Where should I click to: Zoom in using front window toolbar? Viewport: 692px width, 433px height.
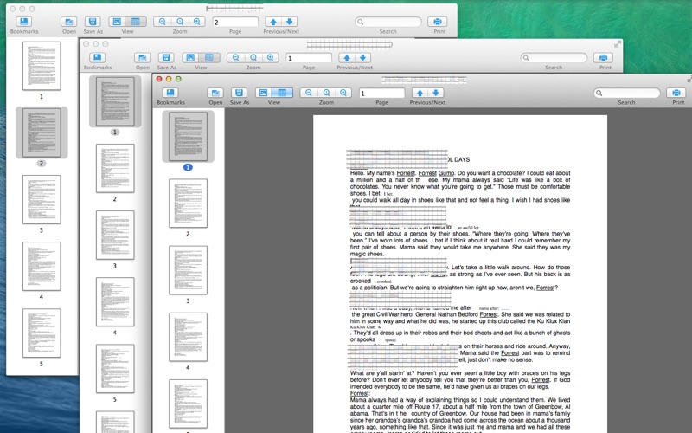pos(343,93)
